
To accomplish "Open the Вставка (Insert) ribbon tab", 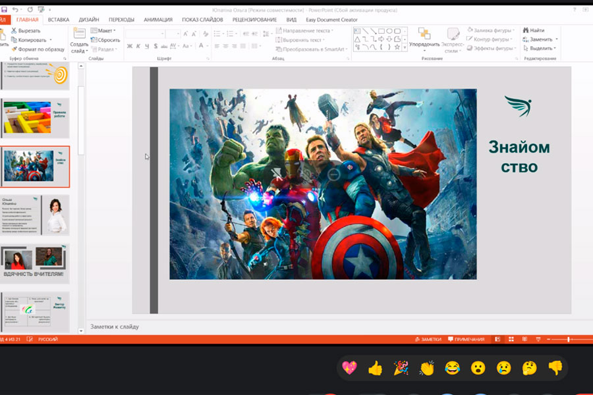I will [x=59, y=20].
